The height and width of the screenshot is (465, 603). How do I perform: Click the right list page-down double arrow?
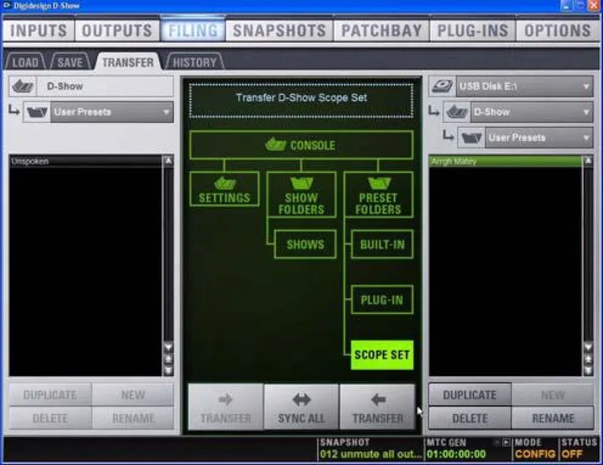pos(588,371)
